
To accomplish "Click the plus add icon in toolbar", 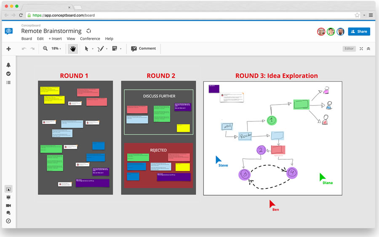I will click(x=8, y=48).
